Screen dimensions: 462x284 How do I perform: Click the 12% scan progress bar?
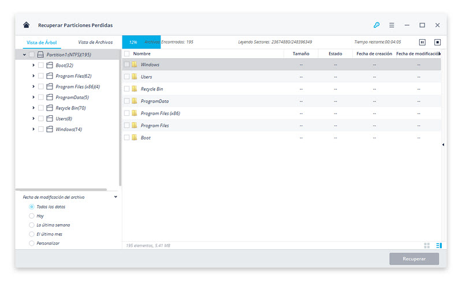pyautogui.click(x=141, y=42)
